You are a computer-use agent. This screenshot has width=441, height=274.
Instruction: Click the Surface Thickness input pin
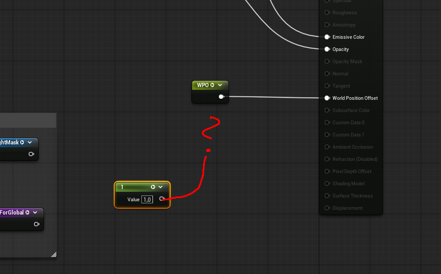327,196
